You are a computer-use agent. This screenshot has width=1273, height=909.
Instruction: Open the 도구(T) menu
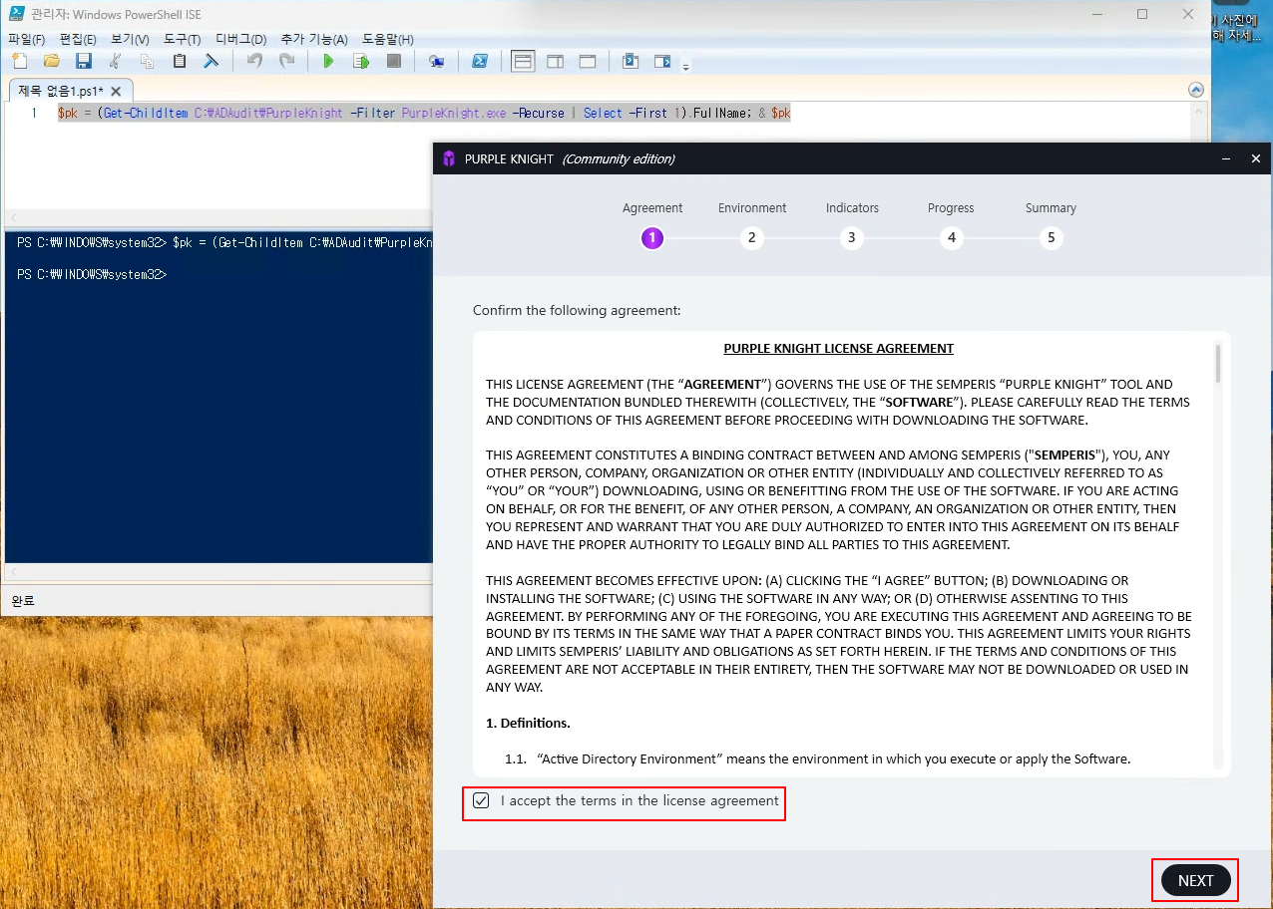coord(182,39)
